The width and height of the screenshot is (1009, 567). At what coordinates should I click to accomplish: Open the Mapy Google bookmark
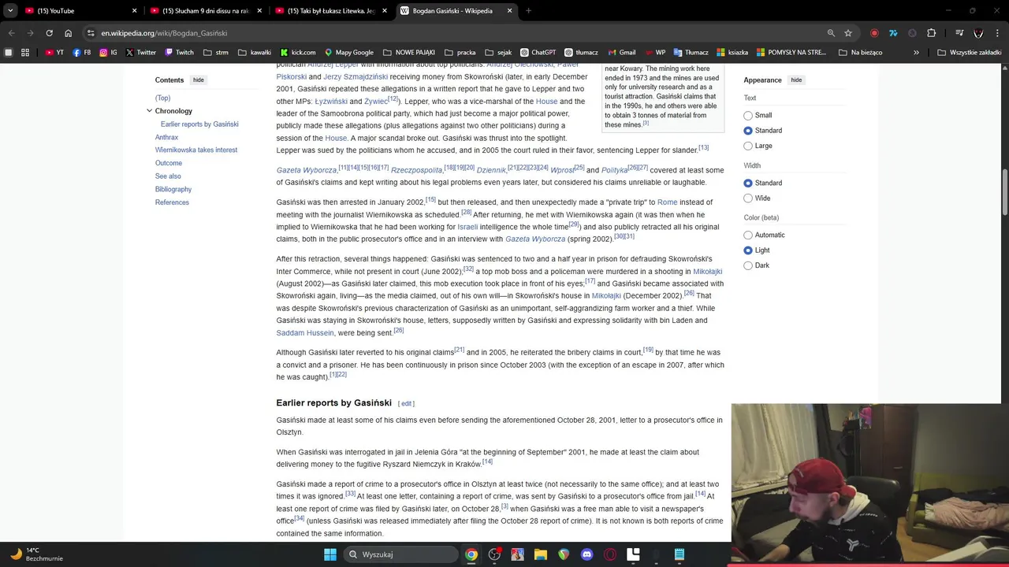point(349,53)
